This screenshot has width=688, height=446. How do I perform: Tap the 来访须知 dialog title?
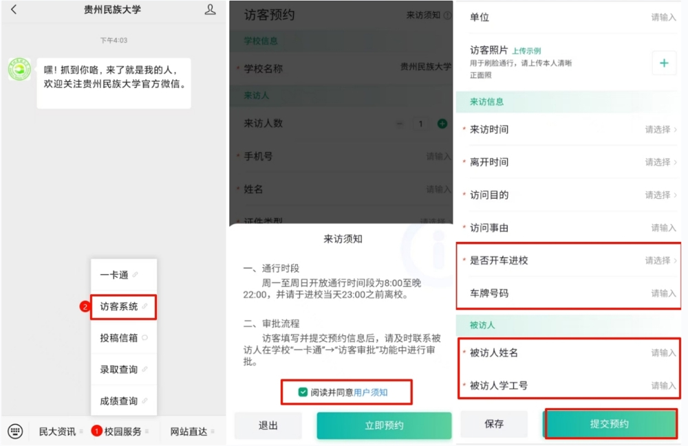pyautogui.click(x=343, y=238)
